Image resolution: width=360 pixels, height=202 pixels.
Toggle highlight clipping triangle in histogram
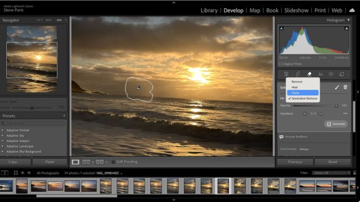pyautogui.click(x=346, y=29)
